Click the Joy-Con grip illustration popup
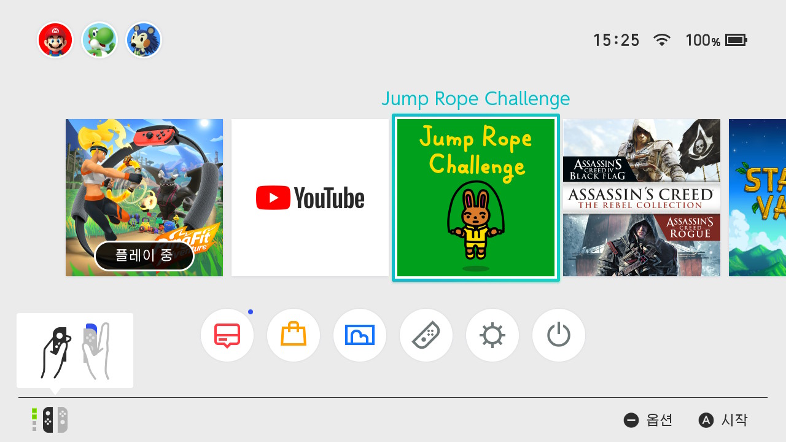This screenshot has width=786, height=442. point(75,351)
